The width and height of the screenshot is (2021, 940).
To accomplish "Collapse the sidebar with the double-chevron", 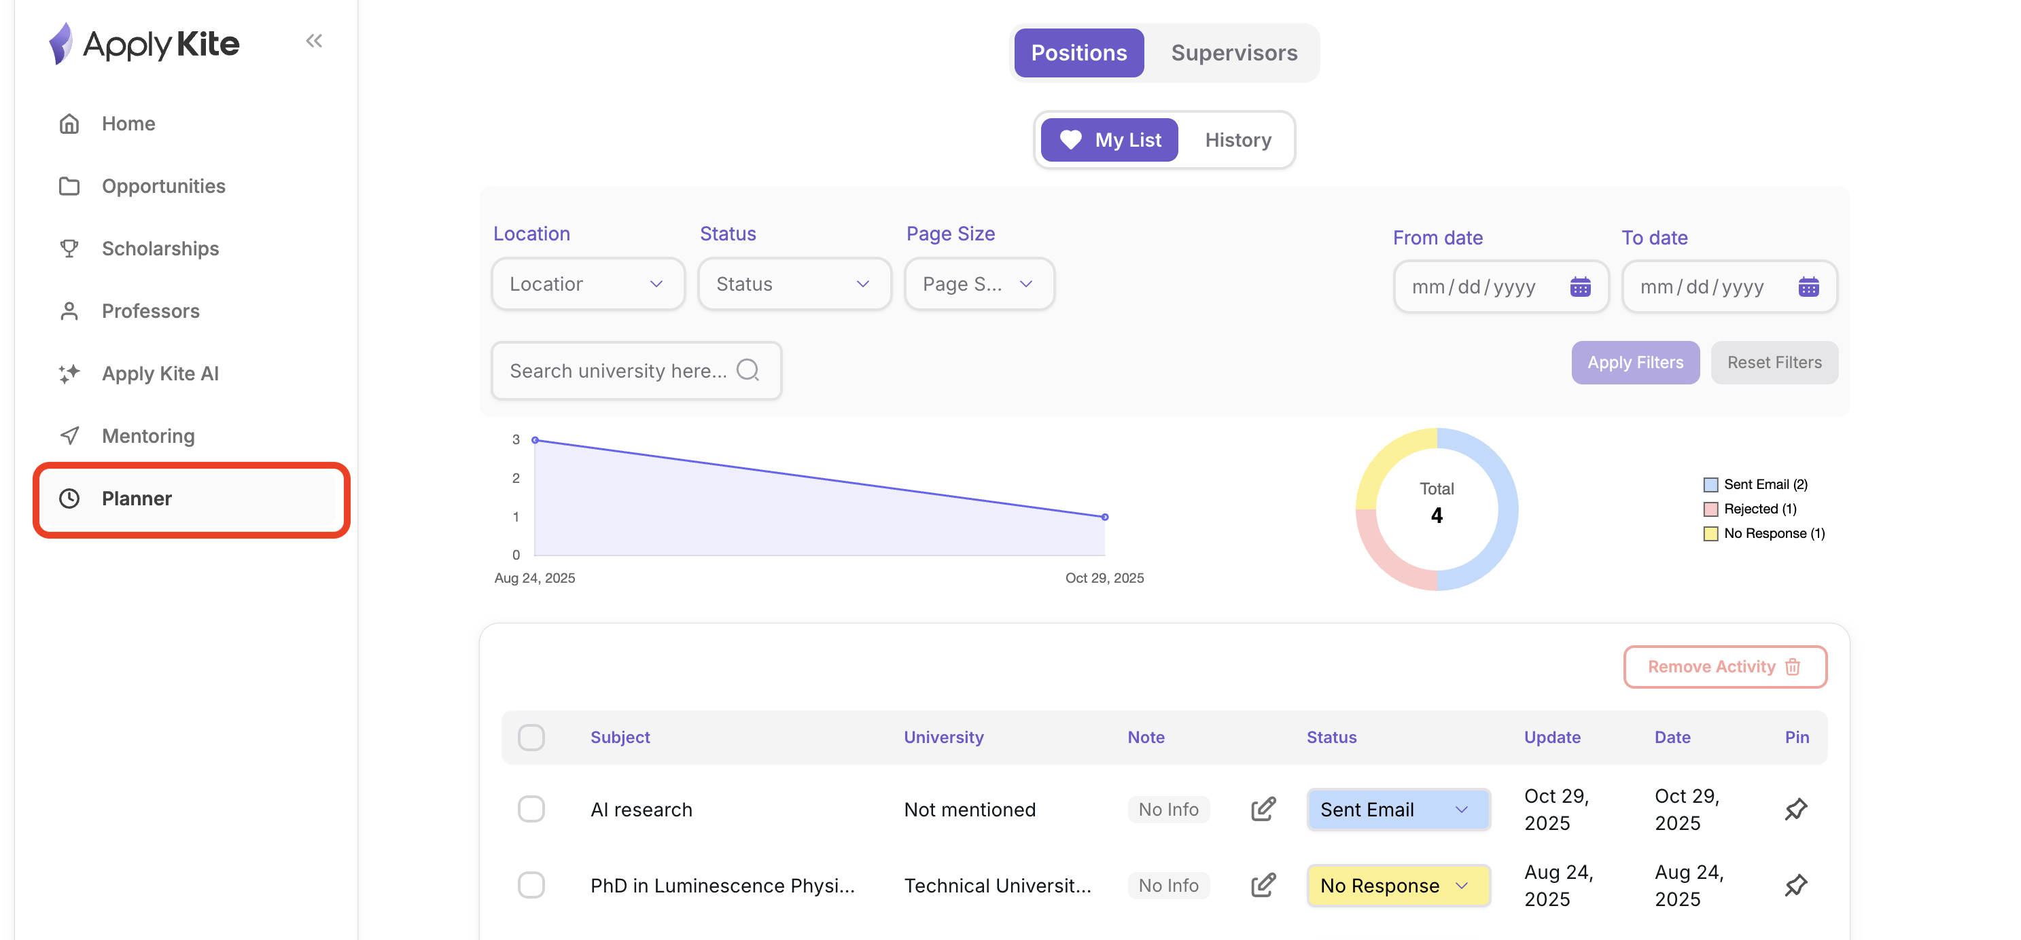I will click(x=315, y=41).
